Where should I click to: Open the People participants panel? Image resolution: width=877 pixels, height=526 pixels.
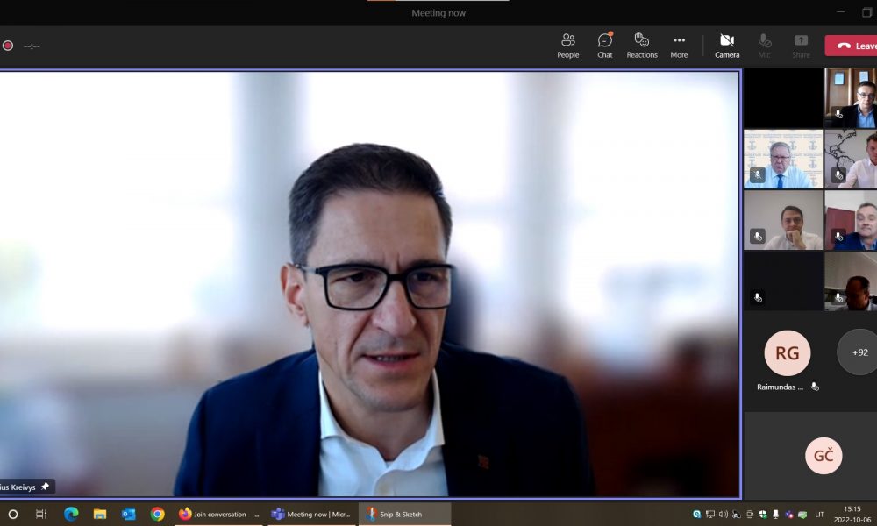pyautogui.click(x=567, y=46)
